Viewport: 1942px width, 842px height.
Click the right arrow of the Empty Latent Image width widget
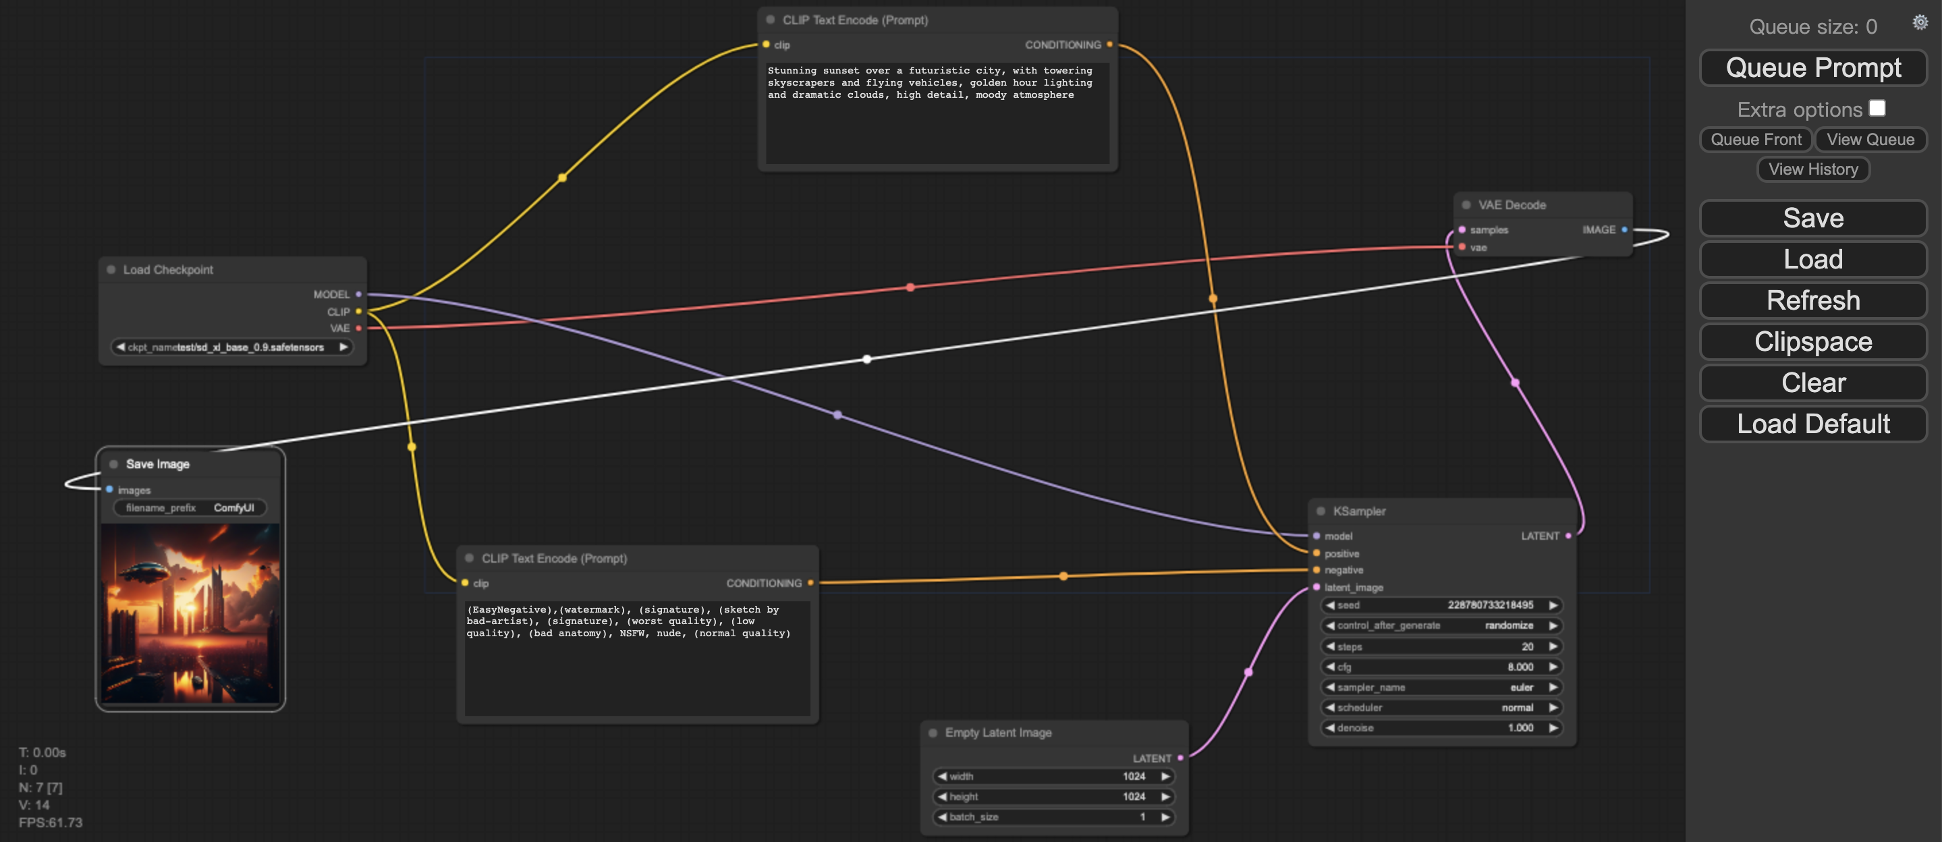click(x=1165, y=777)
